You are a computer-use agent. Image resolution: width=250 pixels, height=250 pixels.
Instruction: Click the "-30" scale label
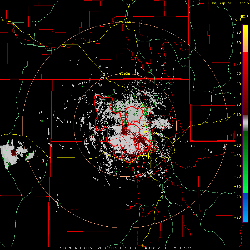237,156
